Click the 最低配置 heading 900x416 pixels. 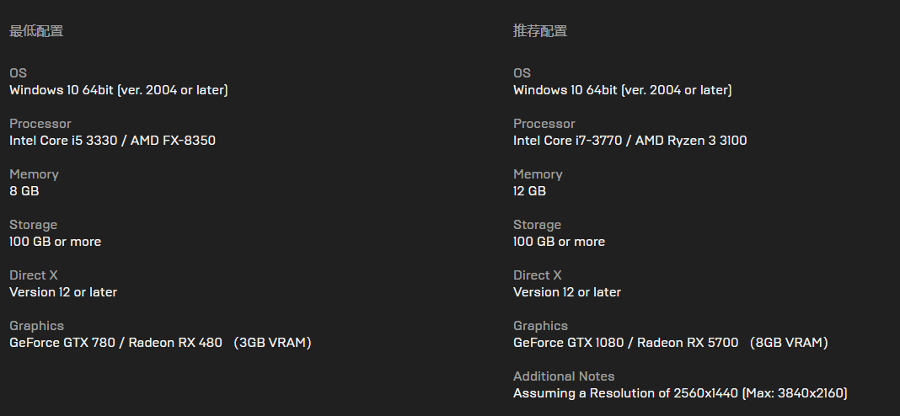36,31
